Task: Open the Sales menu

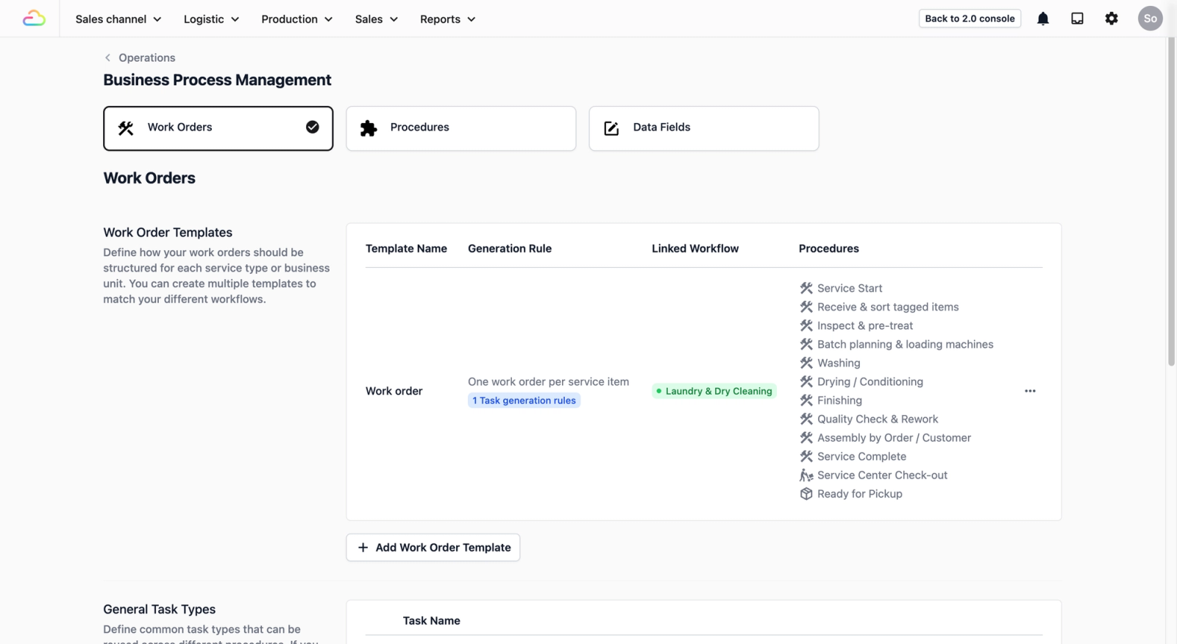Action: click(376, 19)
